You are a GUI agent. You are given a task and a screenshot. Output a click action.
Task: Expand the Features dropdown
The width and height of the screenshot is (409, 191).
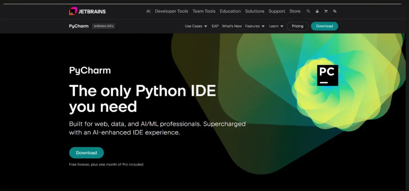(x=255, y=26)
